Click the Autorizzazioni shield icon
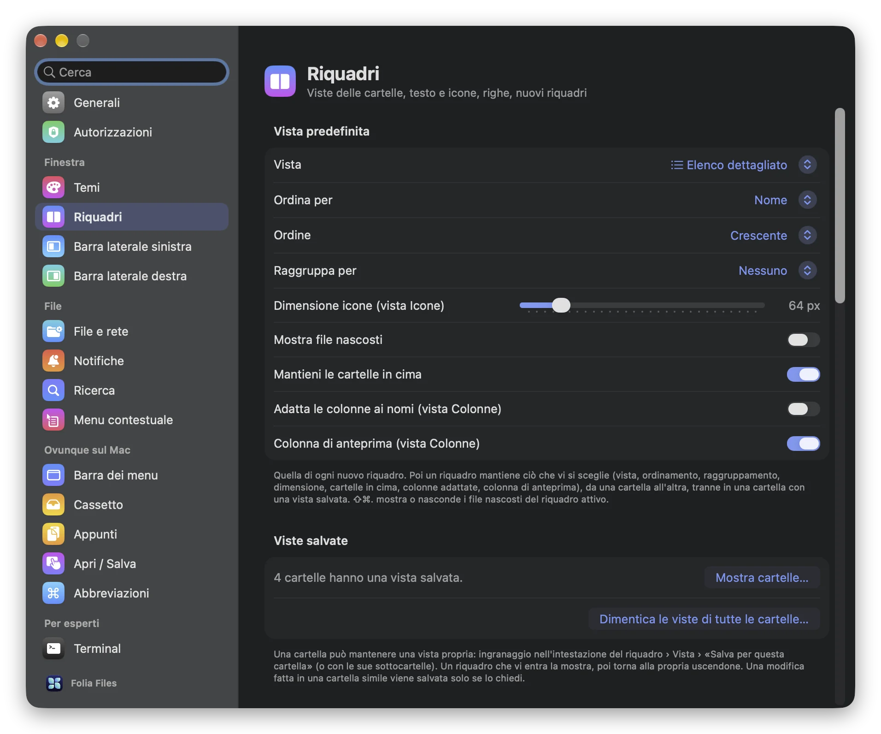The width and height of the screenshot is (881, 734). tap(53, 132)
